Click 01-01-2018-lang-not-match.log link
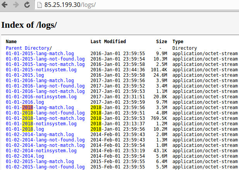Screen dimensions: 239x170 (45, 118)
